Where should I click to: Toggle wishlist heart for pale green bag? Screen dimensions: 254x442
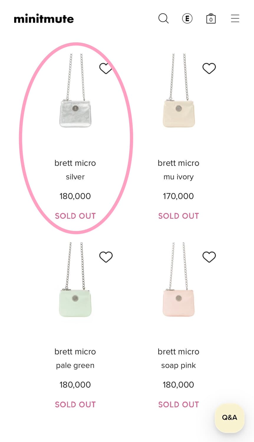(x=106, y=257)
